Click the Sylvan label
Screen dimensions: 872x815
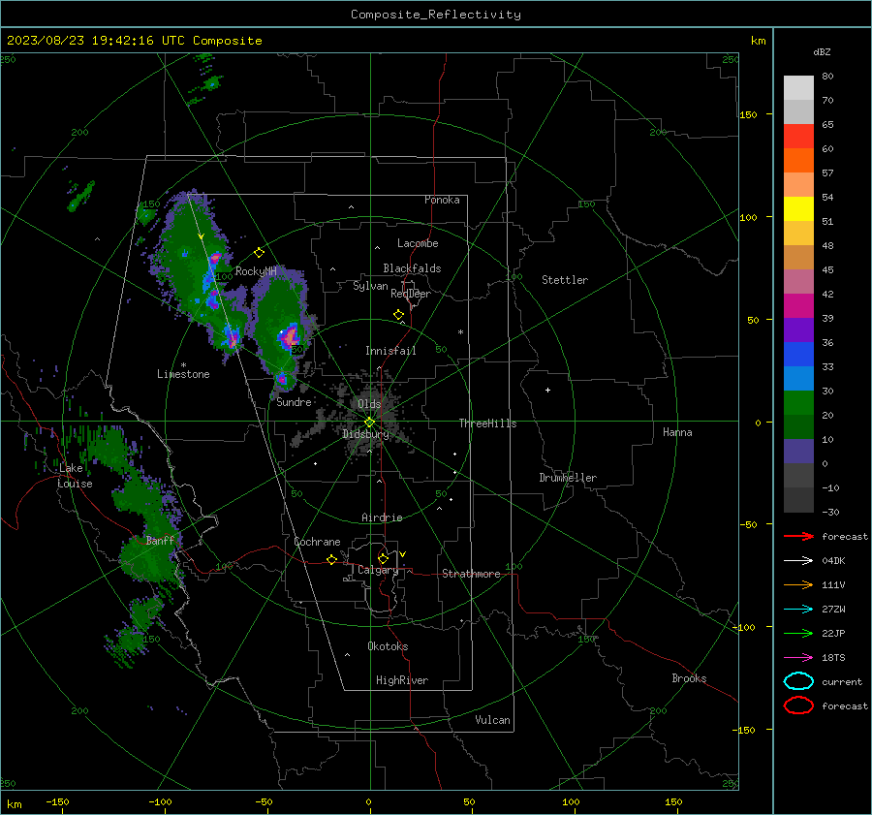click(x=370, y=287)
